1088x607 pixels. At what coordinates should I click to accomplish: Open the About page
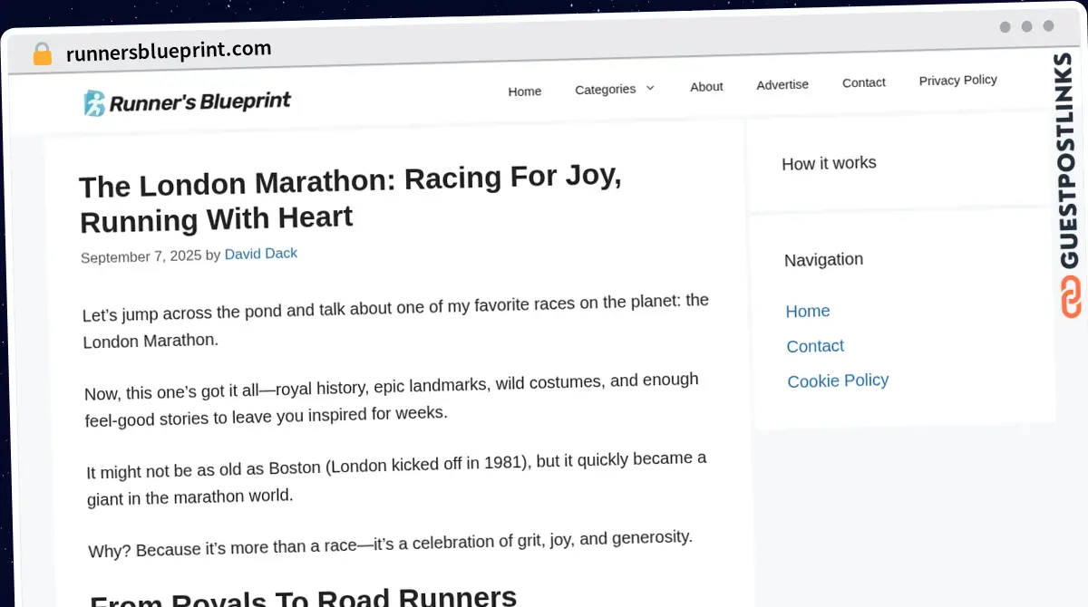click(706, 86)
